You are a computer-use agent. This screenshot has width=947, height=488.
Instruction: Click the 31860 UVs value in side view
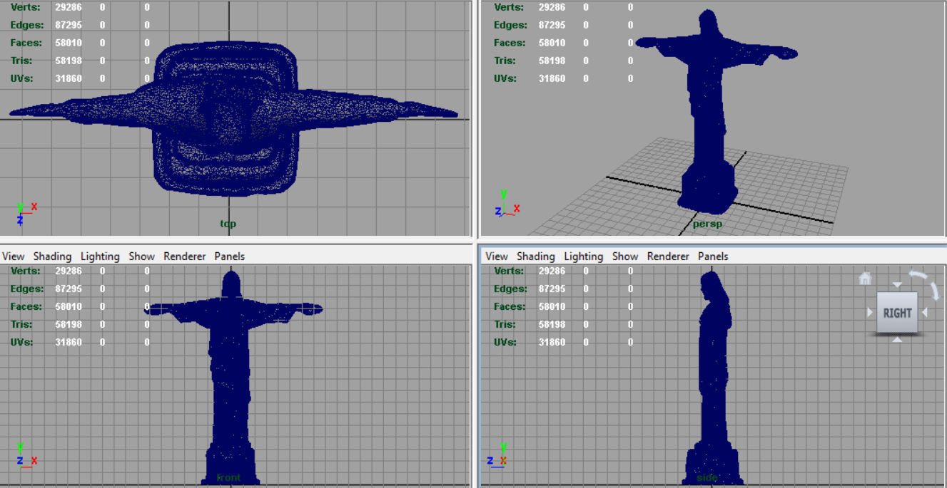point(552,342)
